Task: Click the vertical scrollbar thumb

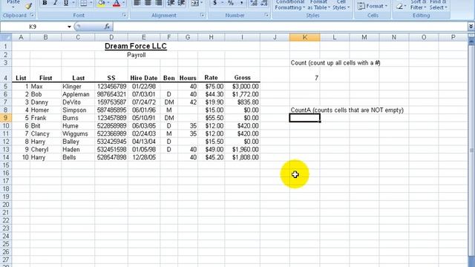Action: point(471,151)
